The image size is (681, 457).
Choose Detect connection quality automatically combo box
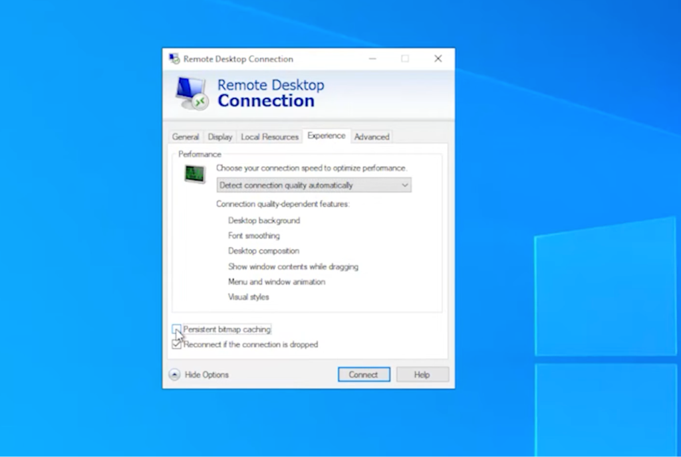click(313, 185)
